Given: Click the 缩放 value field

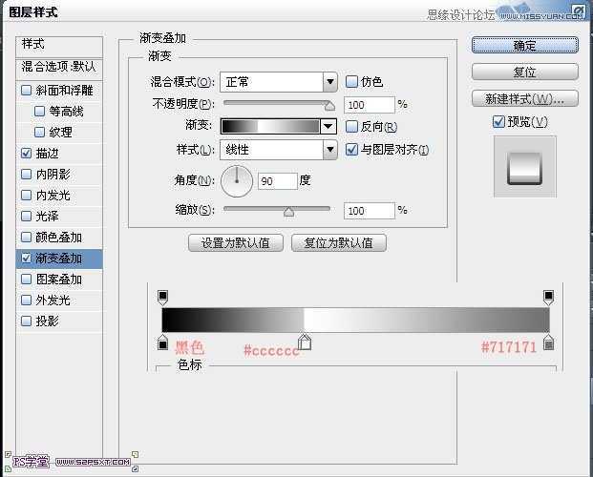Looking at the screenshot, I should [370, 211].
